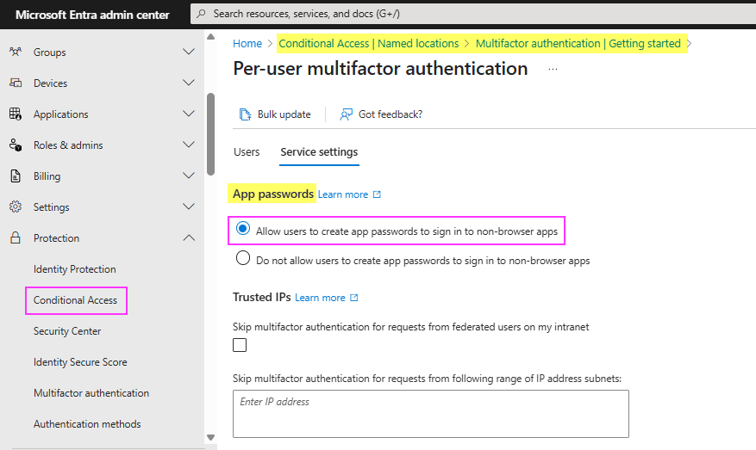Click the Bulk update button
This screenshot has width=756, height=450.
tap(275, 114)
